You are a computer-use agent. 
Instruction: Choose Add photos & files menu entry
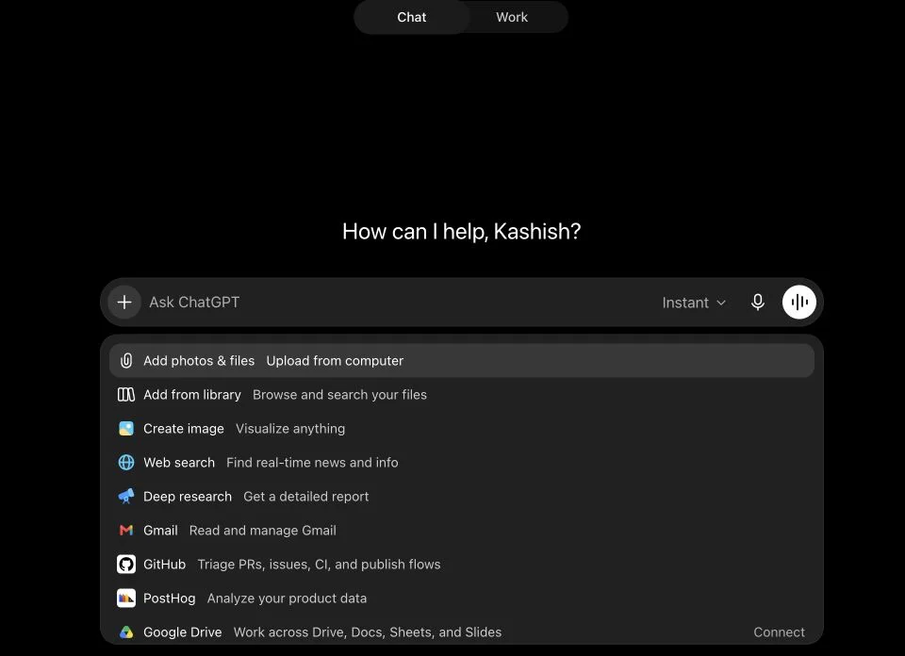[x=462, y=361]
